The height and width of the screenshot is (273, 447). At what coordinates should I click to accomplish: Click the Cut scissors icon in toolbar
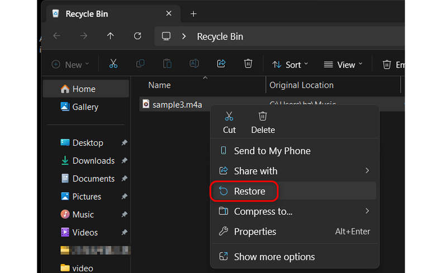pos(113,64)
